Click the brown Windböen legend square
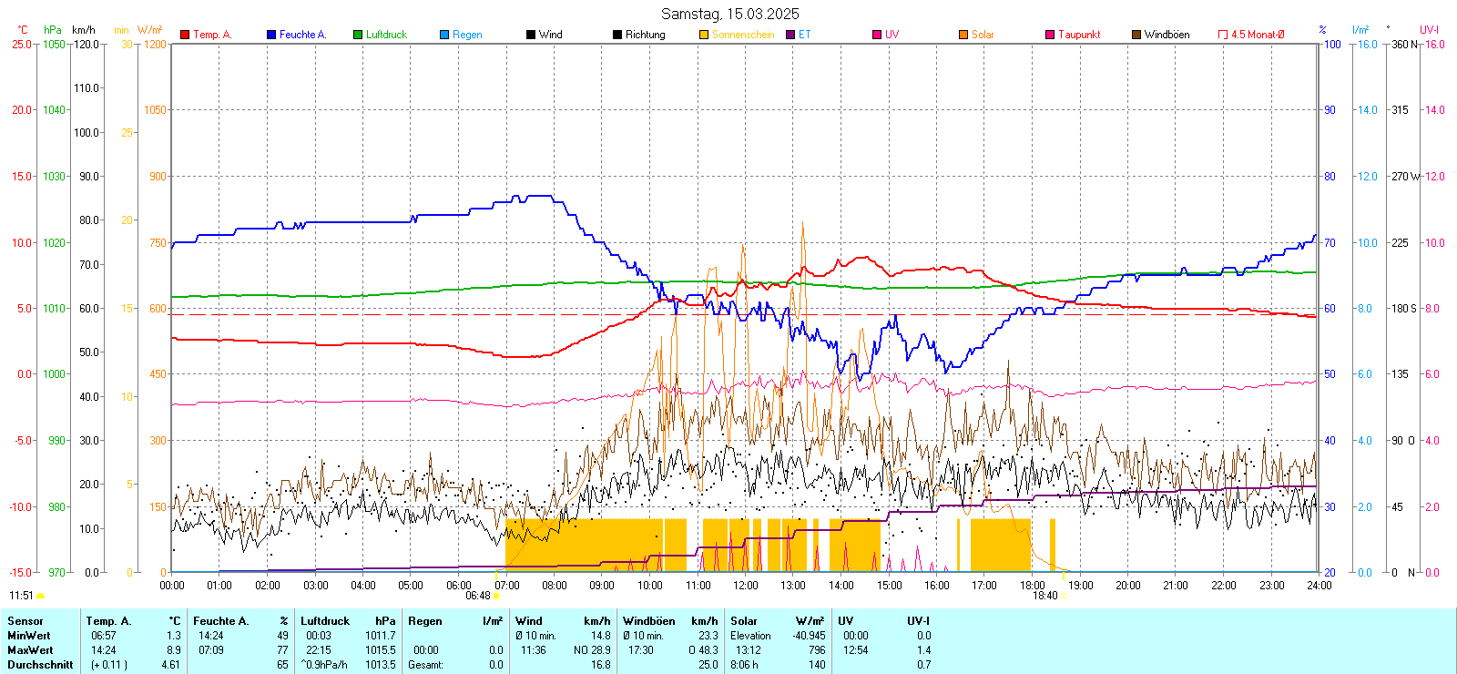 (x=1136, y=35)
